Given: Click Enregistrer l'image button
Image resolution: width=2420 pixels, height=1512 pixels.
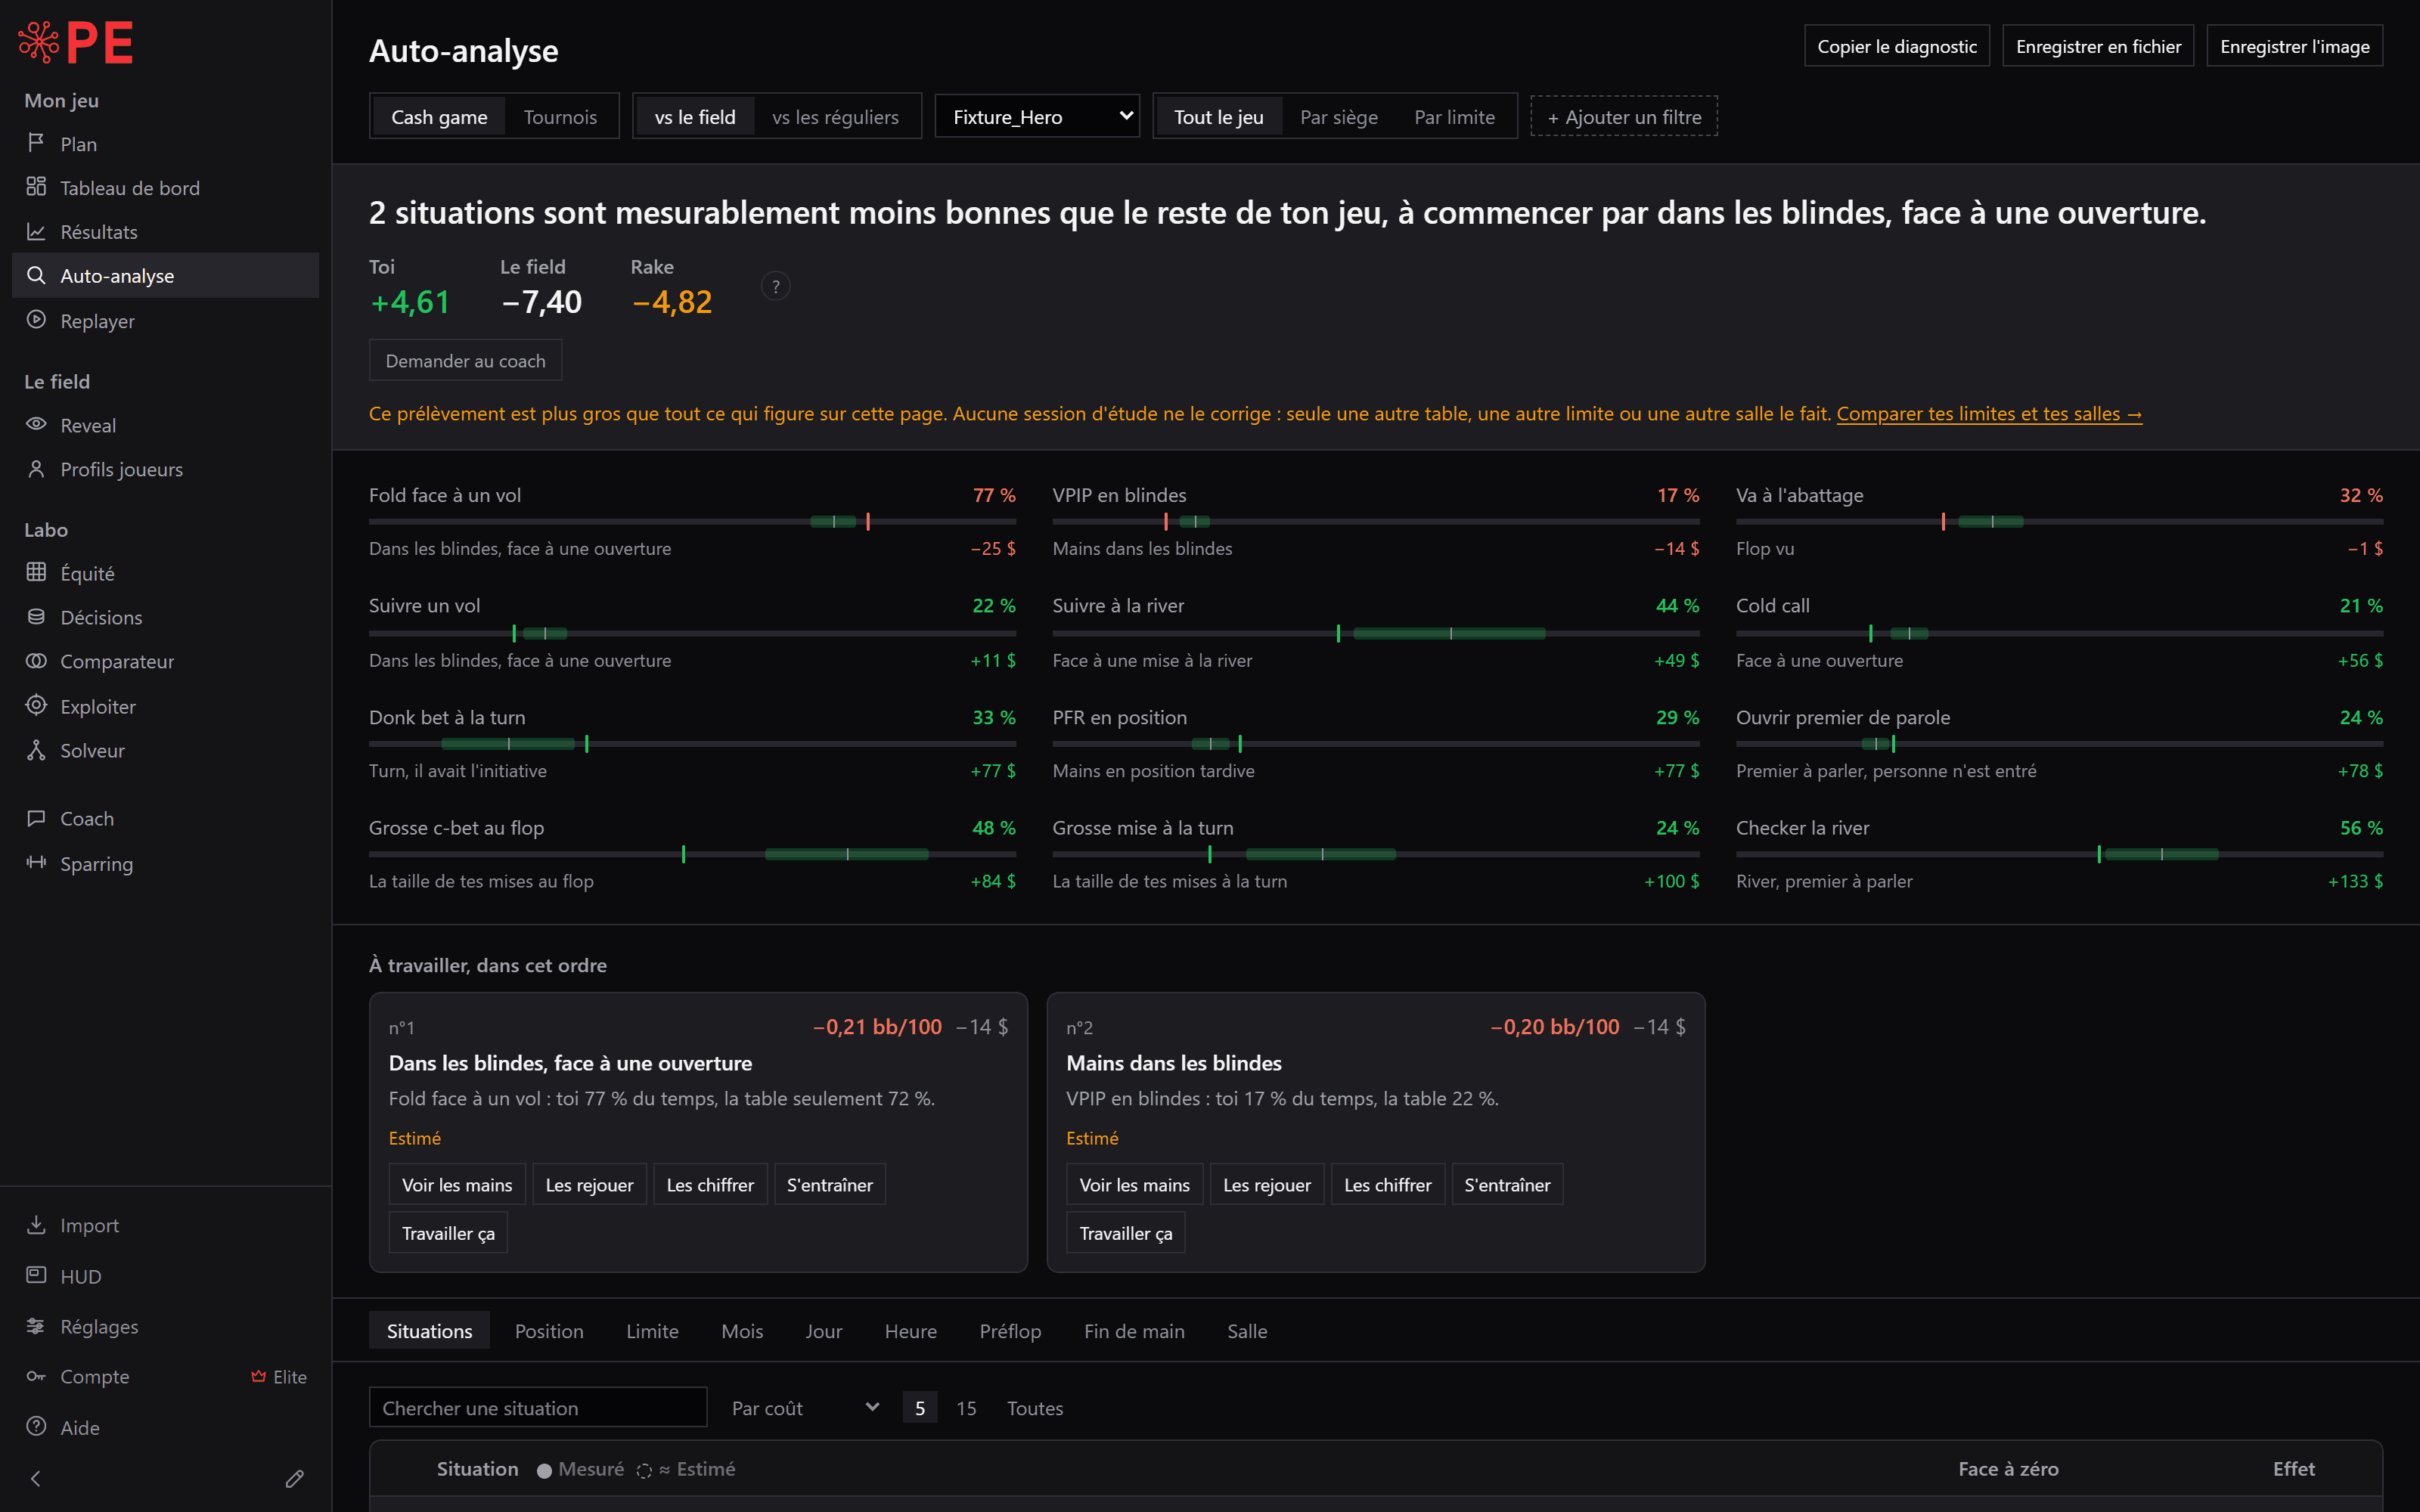Looking at the screenshot, I should click(x=2294, y=46).
